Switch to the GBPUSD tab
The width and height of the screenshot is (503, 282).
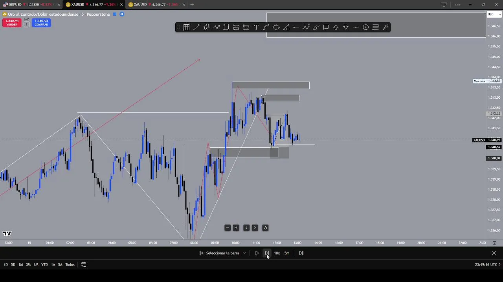(x=31, y=5)
